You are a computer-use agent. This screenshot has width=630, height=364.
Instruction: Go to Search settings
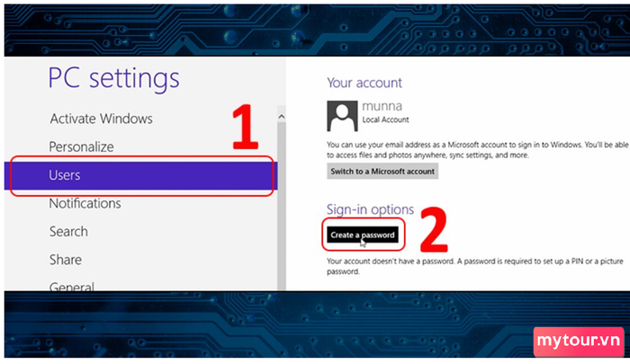[68, 232]
